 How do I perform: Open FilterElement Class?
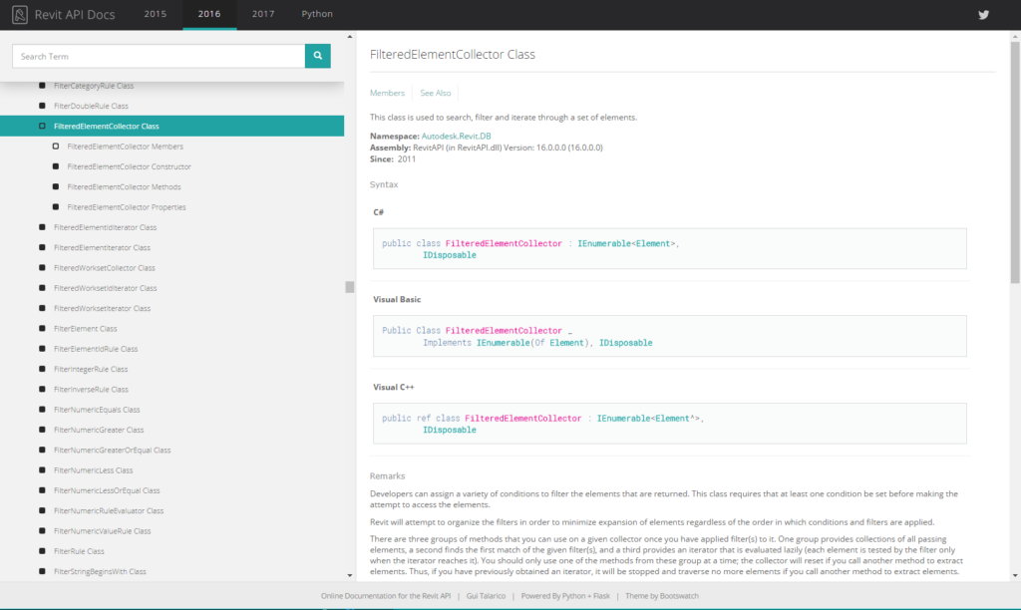pos(86,328)
